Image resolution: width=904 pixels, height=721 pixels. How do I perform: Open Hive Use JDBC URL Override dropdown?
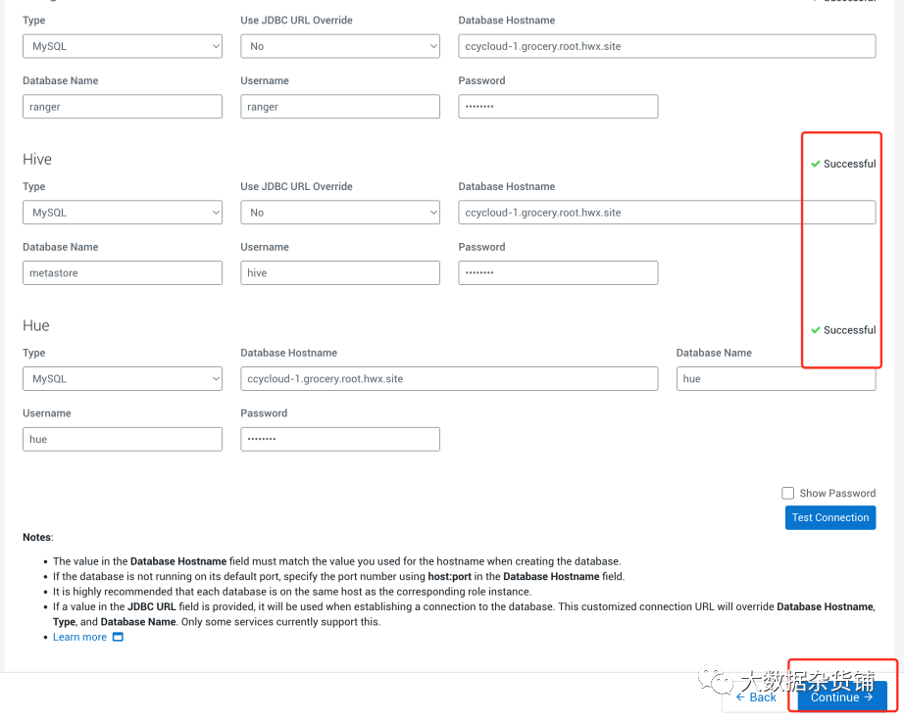[340, 213]
